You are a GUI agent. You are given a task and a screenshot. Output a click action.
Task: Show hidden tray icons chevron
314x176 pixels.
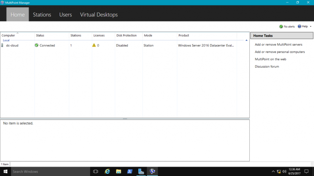(x=273, y=171)
